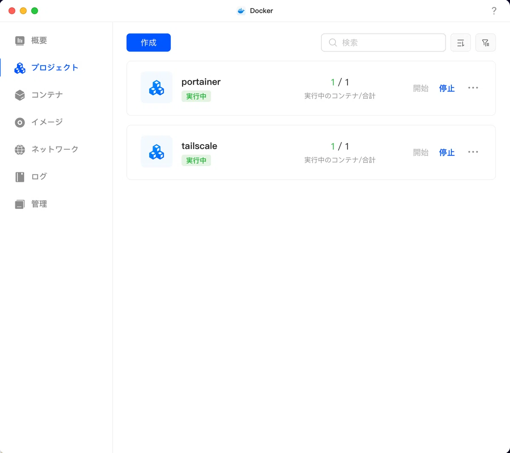Click the 実行中 status badge of tailscale

[196, 160]
